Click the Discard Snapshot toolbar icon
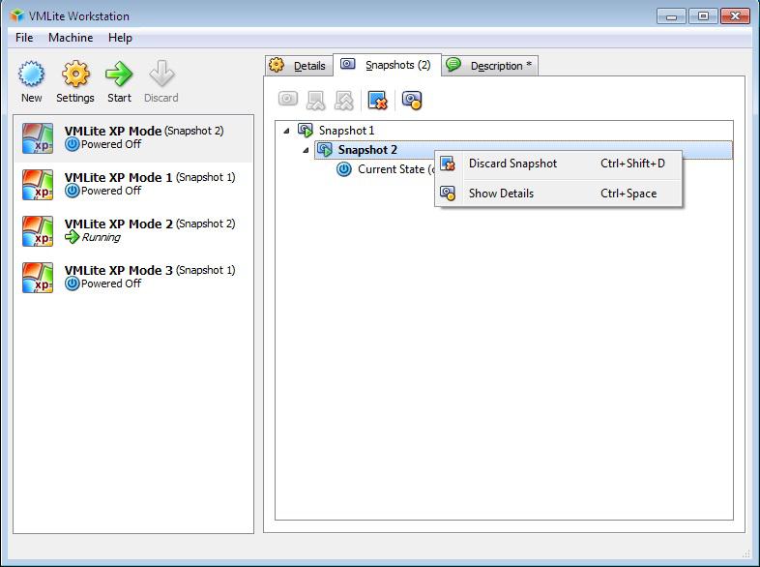This screenshot has height=567, width=760. coord(377,100)
